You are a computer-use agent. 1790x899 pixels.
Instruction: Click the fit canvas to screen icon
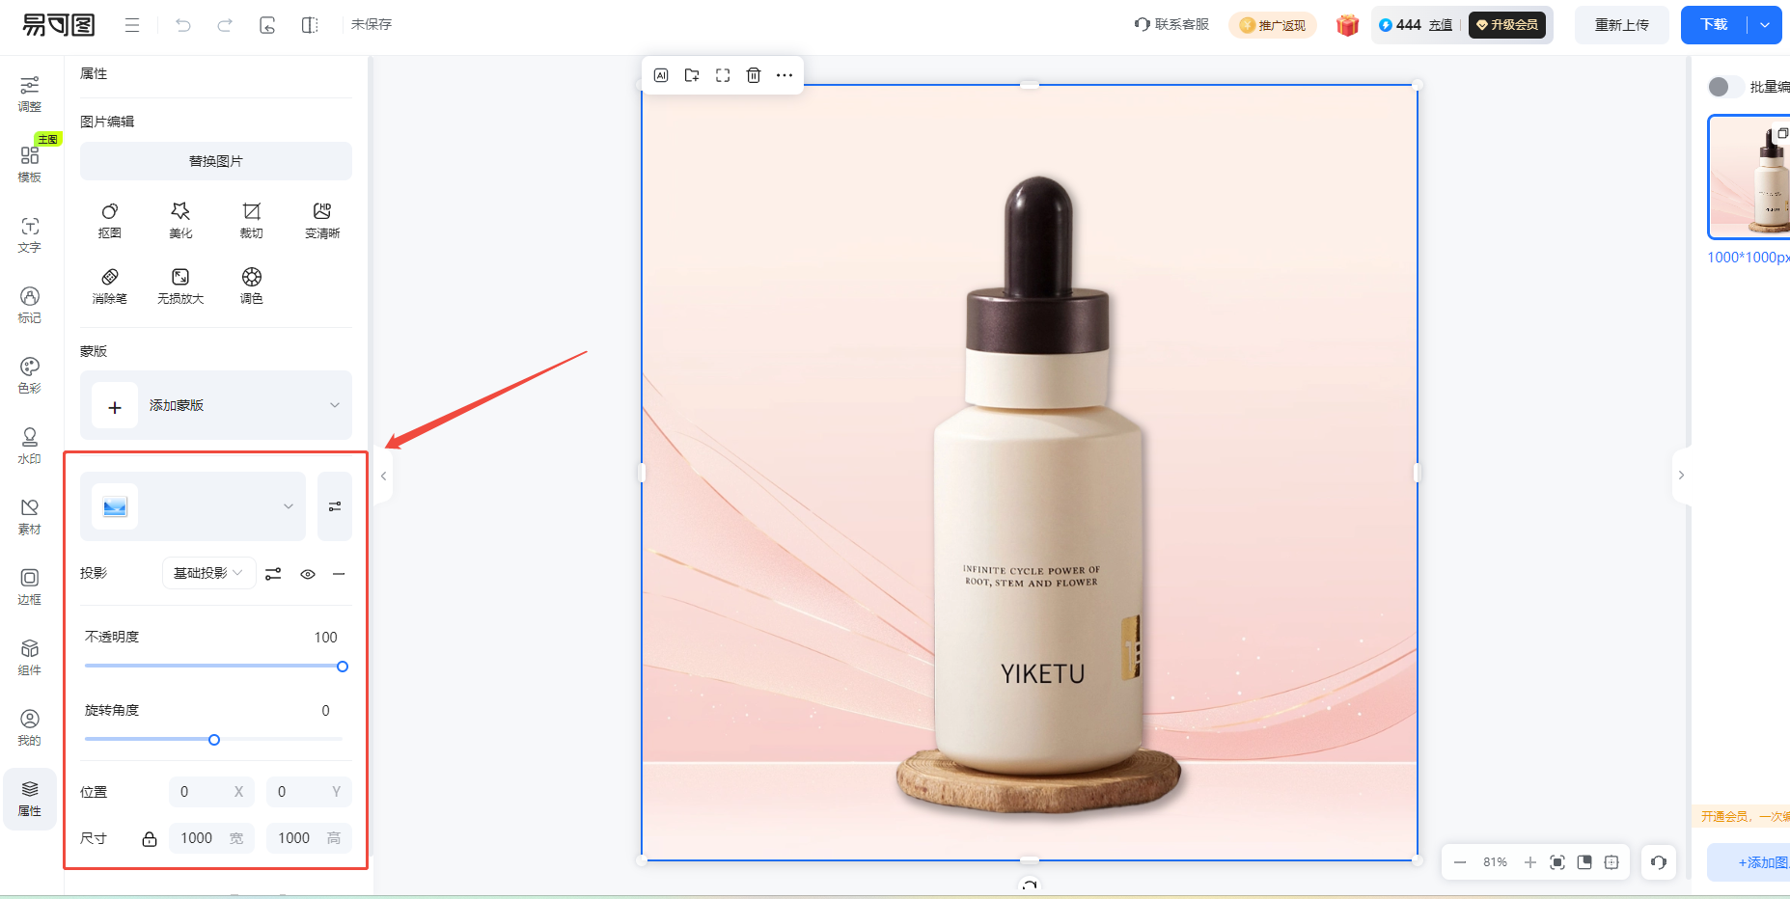1557,862
